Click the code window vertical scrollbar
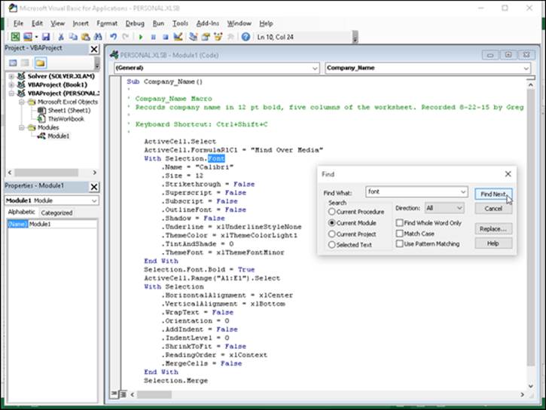Viewport: 546px width, 410px height. coord(530,235)
